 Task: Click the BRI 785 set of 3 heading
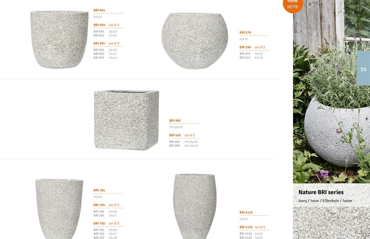(107, 223)
